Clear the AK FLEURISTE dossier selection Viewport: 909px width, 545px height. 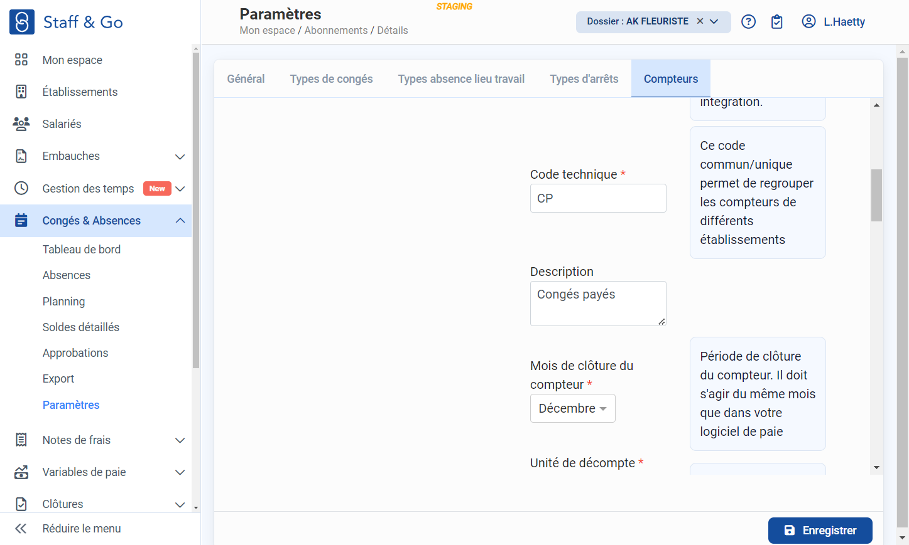(700, 21)
